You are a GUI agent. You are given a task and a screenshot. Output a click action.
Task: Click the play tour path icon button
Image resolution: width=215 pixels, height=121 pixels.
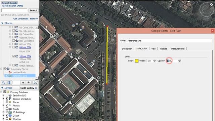(35, 82)
